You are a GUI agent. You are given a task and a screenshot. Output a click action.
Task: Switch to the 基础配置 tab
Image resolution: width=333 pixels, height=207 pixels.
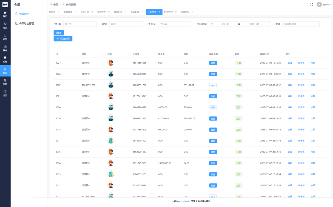[135, 12]
